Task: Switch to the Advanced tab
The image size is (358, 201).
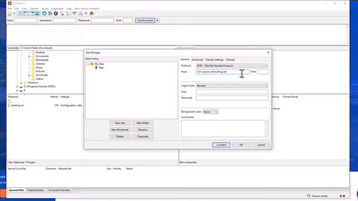Action: pos(197,60)
